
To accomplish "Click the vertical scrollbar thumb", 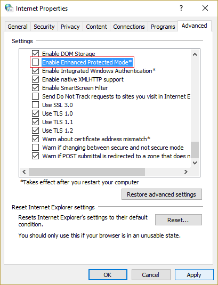I will 195,150.
